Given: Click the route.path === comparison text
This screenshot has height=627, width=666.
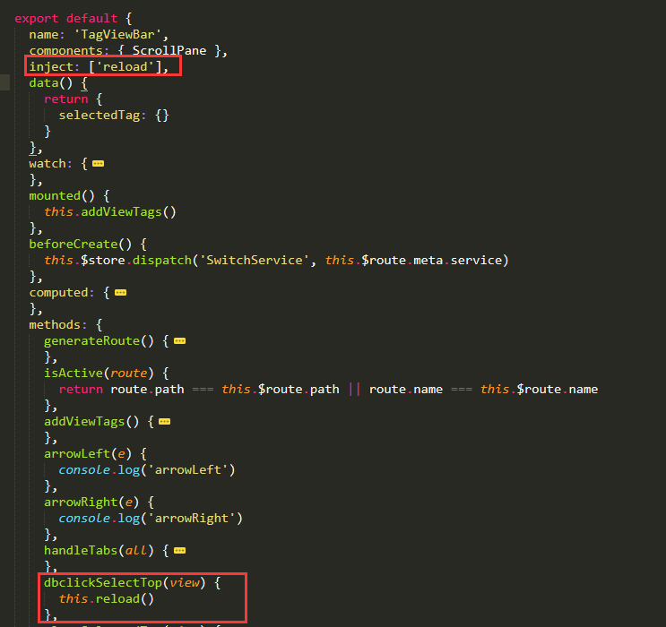Looking at the screenshot, I should pos(162,390).
